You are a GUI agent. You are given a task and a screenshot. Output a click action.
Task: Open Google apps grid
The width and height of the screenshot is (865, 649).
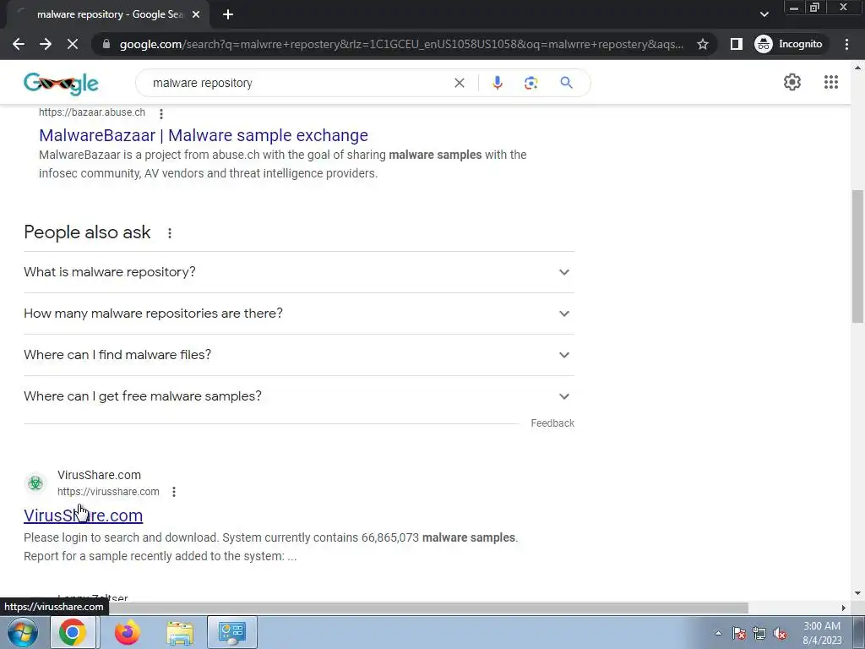(831, 82)
